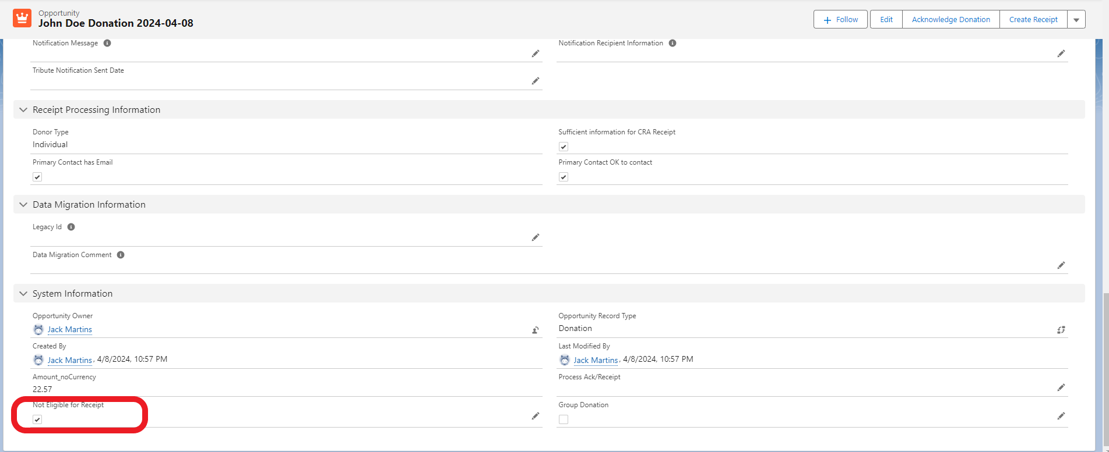
Task: Toggle Not Eligible for Receipt checkbox
Action: coord(37,419)
